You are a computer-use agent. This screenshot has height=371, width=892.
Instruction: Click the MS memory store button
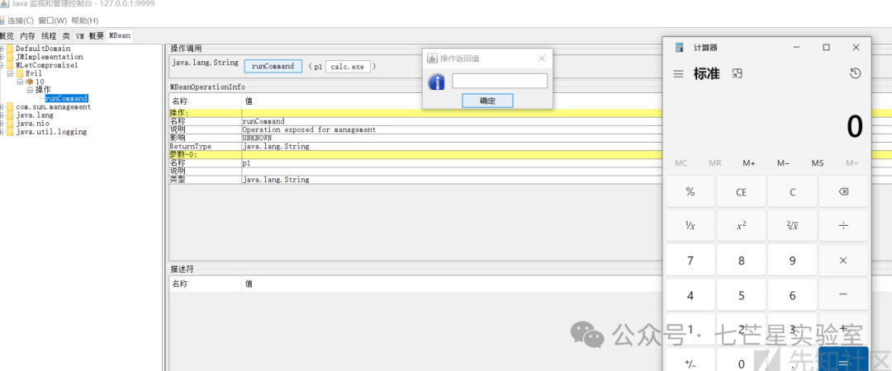pyautogui.click(x=818, y=163)
